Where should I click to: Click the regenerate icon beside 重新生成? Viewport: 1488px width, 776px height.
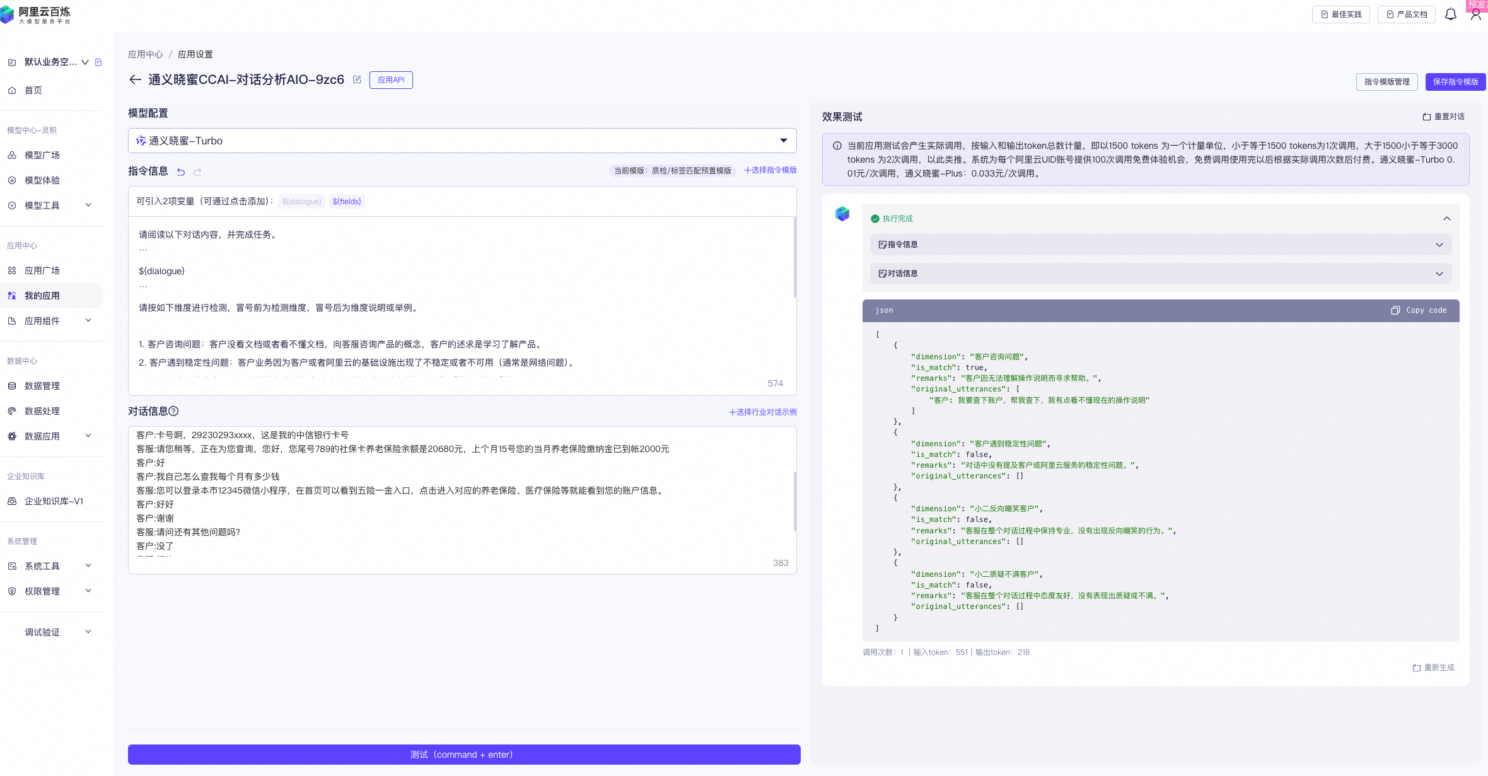pyautogui.click(x=1417, y=668)
